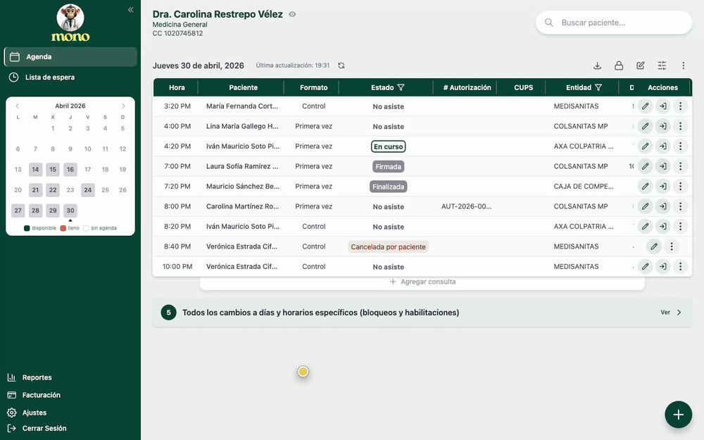Screen dimensions: 704x440
Task: Refresh agenda using the update icon
Action: point(341,65)
